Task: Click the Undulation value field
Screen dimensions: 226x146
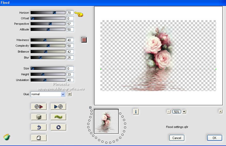Action: [70, 80]
